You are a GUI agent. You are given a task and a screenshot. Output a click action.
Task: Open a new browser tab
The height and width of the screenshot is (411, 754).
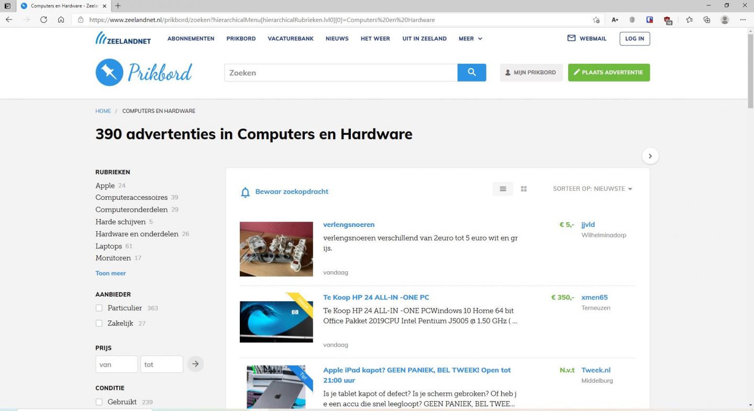click(118, 6)
